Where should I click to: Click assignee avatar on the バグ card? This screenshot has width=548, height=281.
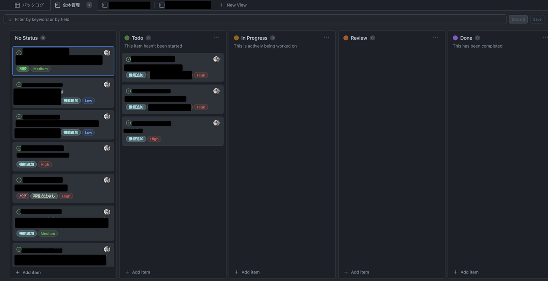click(x=107, y=180)
